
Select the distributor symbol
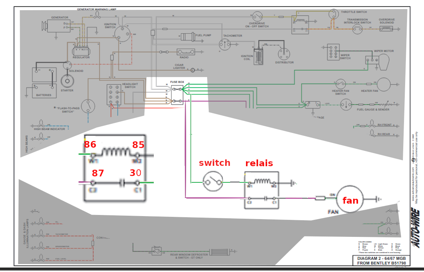click(x=284, y=54)
